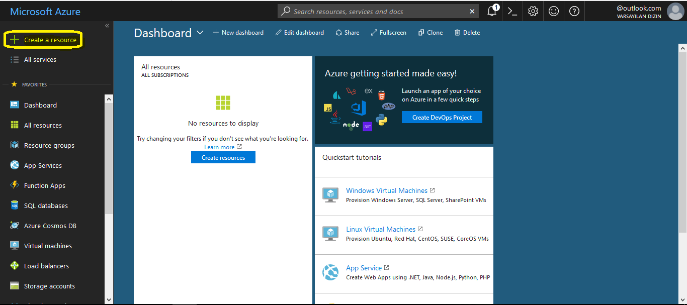
Task: Click the Function Apps lightning icon
Action: [x=15, y=185]
